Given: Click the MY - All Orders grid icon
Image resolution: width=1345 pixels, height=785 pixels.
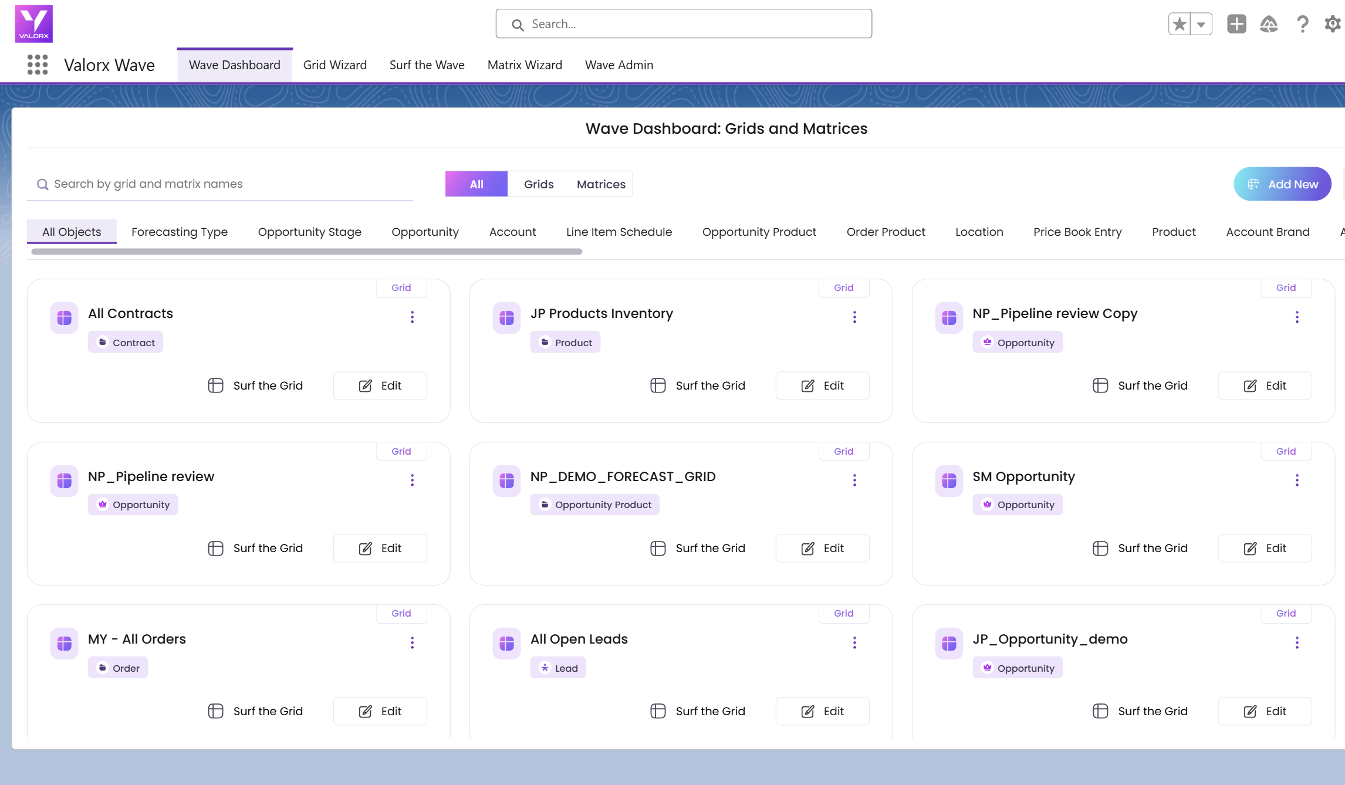Looking at the screenshot, I should click(65, 644).
